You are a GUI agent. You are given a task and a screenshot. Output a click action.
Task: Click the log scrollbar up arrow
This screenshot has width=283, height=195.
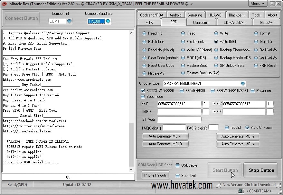pos(131,33)
